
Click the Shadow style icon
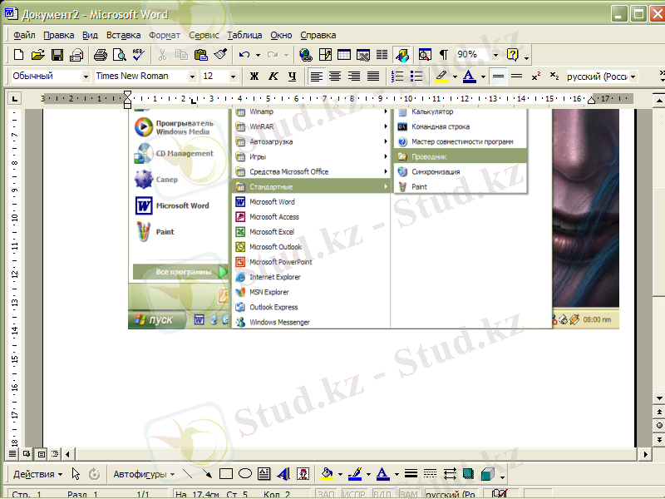click(x=468, y=473)
